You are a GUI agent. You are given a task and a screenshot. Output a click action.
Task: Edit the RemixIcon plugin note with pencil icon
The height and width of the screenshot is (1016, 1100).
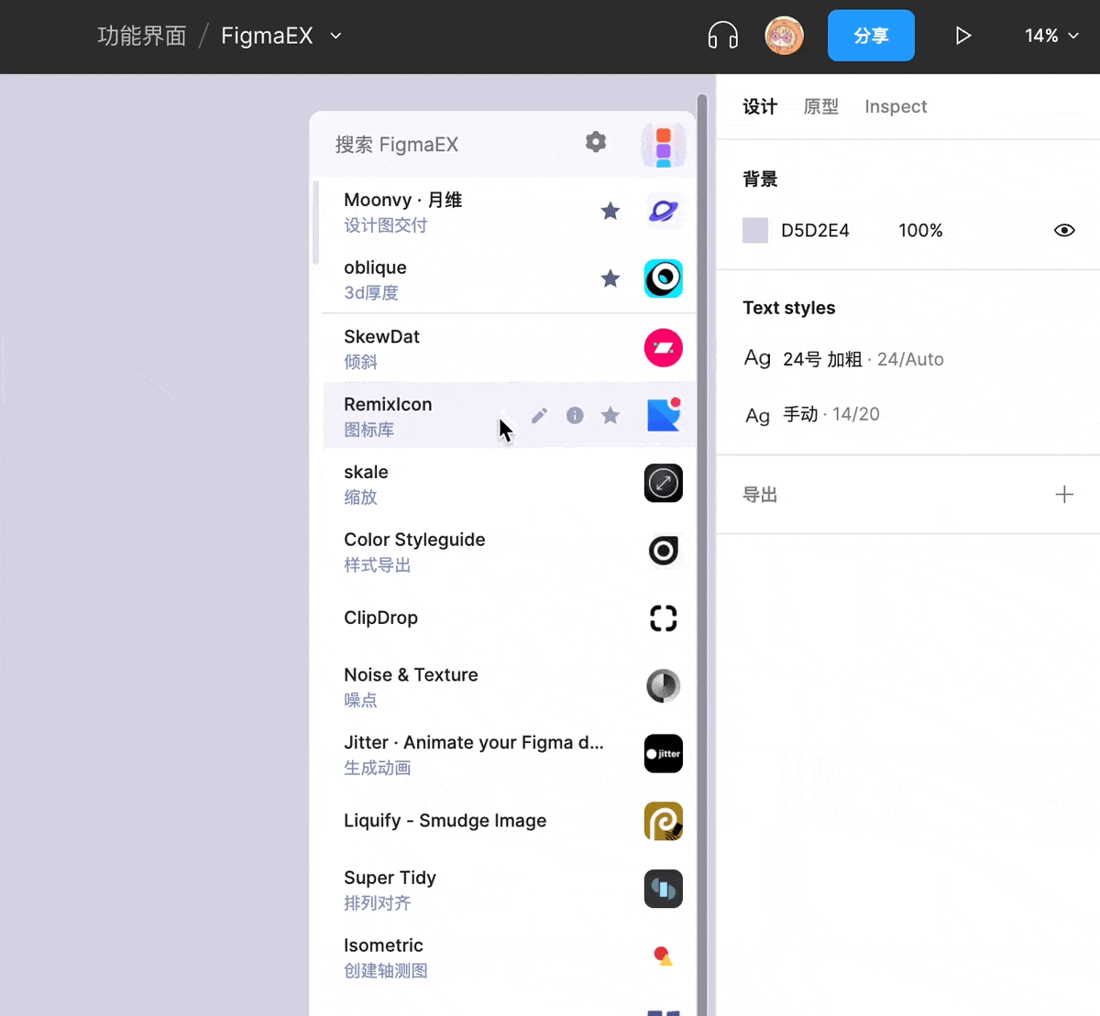coord(539,415)
